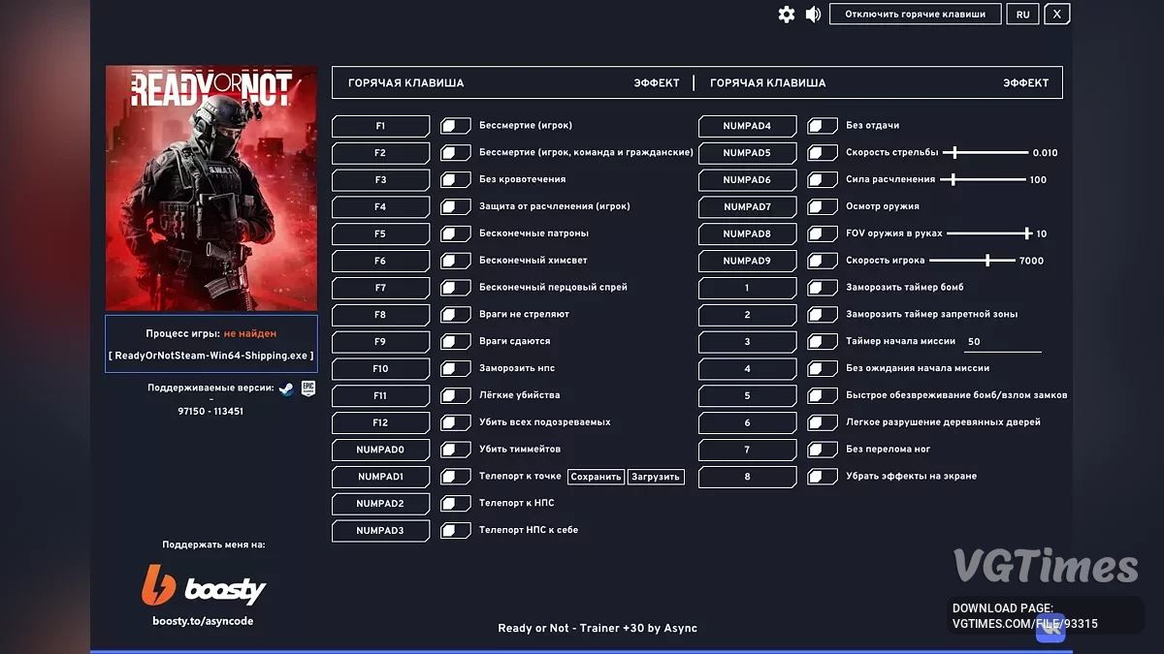
Task: Enable Заморозить нпс toggle
Action: 455,369
